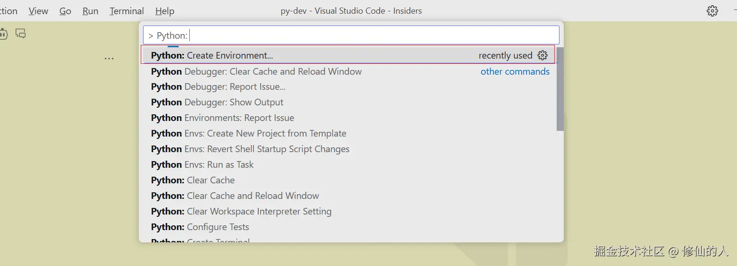Open the chat bubbles icon

click(20, 34)
